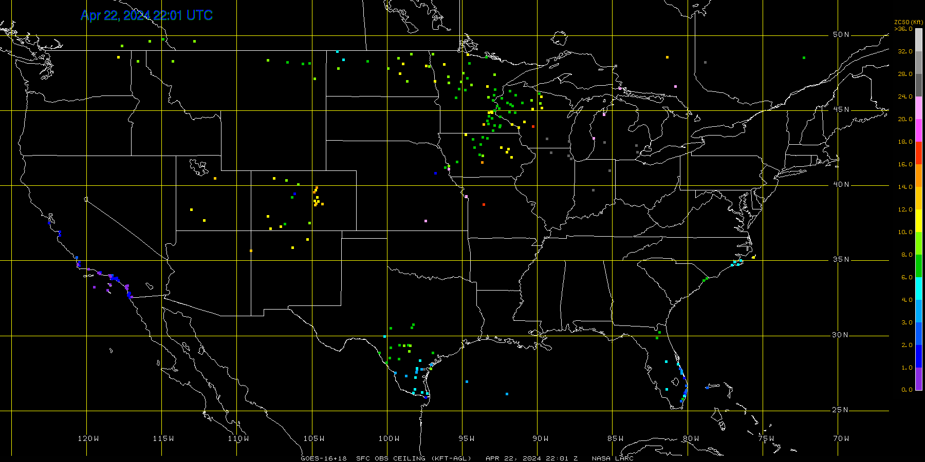
Task: Click the "1.0" color bar label
Action: (x=907, y=368)
